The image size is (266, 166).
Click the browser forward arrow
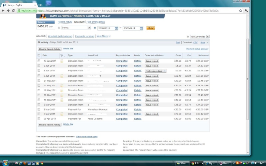click(x=8, y=11)
